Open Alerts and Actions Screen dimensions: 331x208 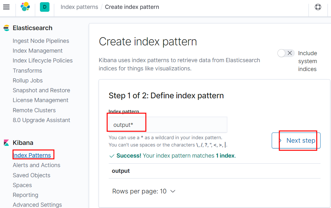coord(36,165)
